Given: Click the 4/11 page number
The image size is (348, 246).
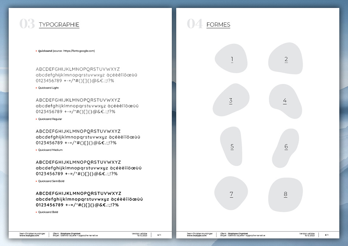Looking at the screenshot, I should click(x=159, y=235).
